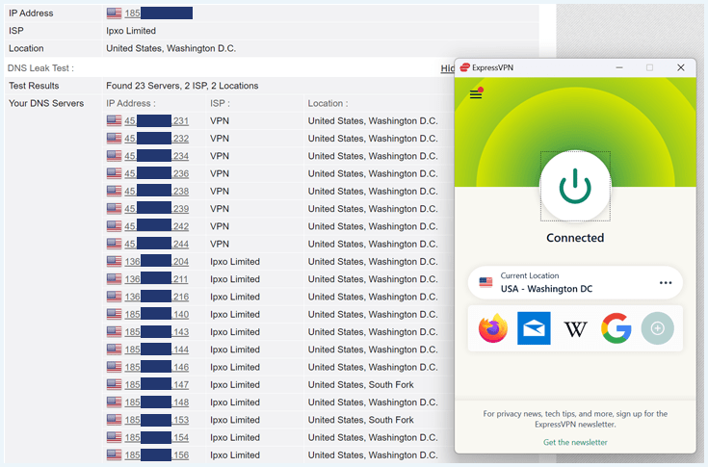
Task: Open DNS server IP ending in 153
Action: tap(157, 420)
